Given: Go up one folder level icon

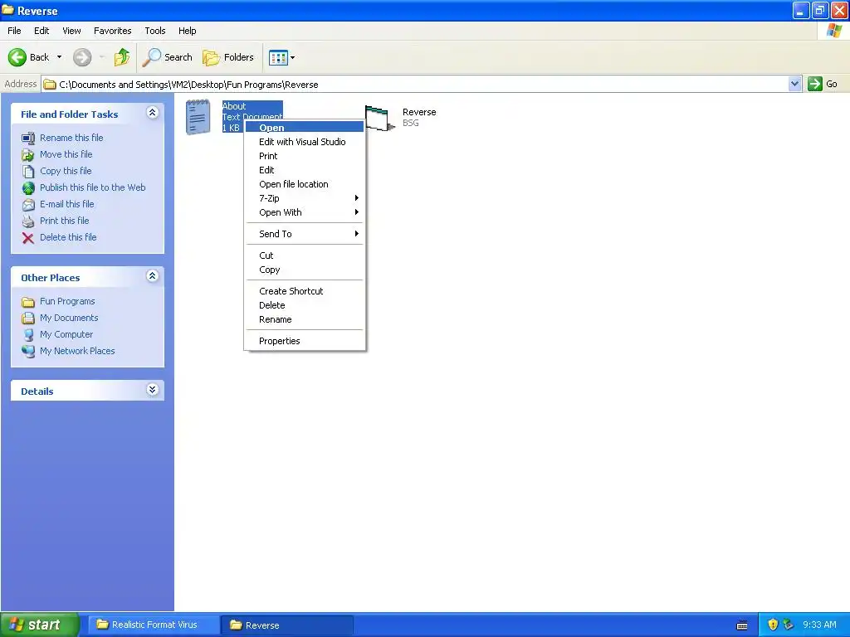Looking at the screenshot, I should tap(122, 57).
